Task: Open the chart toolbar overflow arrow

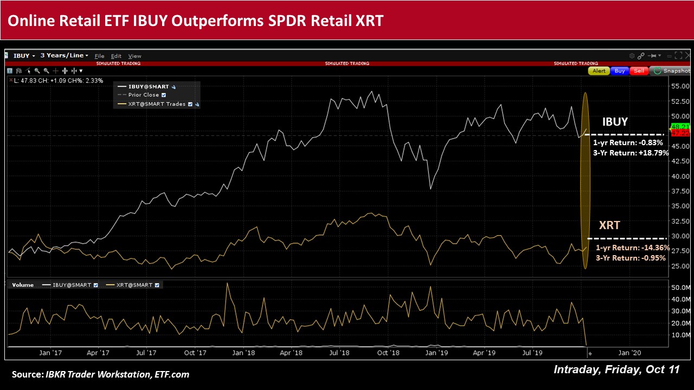Action: click(x=81, y=71)
